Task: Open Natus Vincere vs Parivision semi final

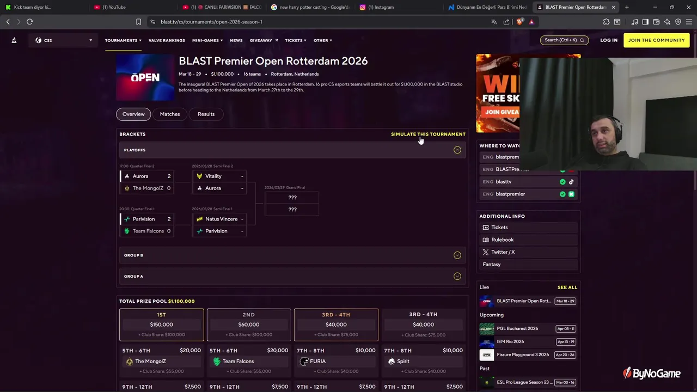Action: tap(219, 225)
